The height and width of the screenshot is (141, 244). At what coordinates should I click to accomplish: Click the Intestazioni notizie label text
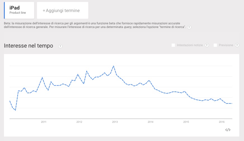pos(190,45)
